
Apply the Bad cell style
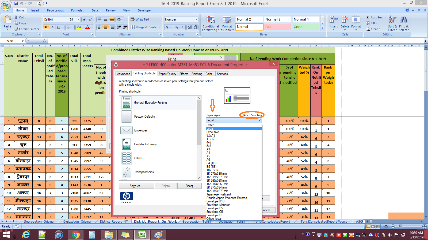(277, 27)
